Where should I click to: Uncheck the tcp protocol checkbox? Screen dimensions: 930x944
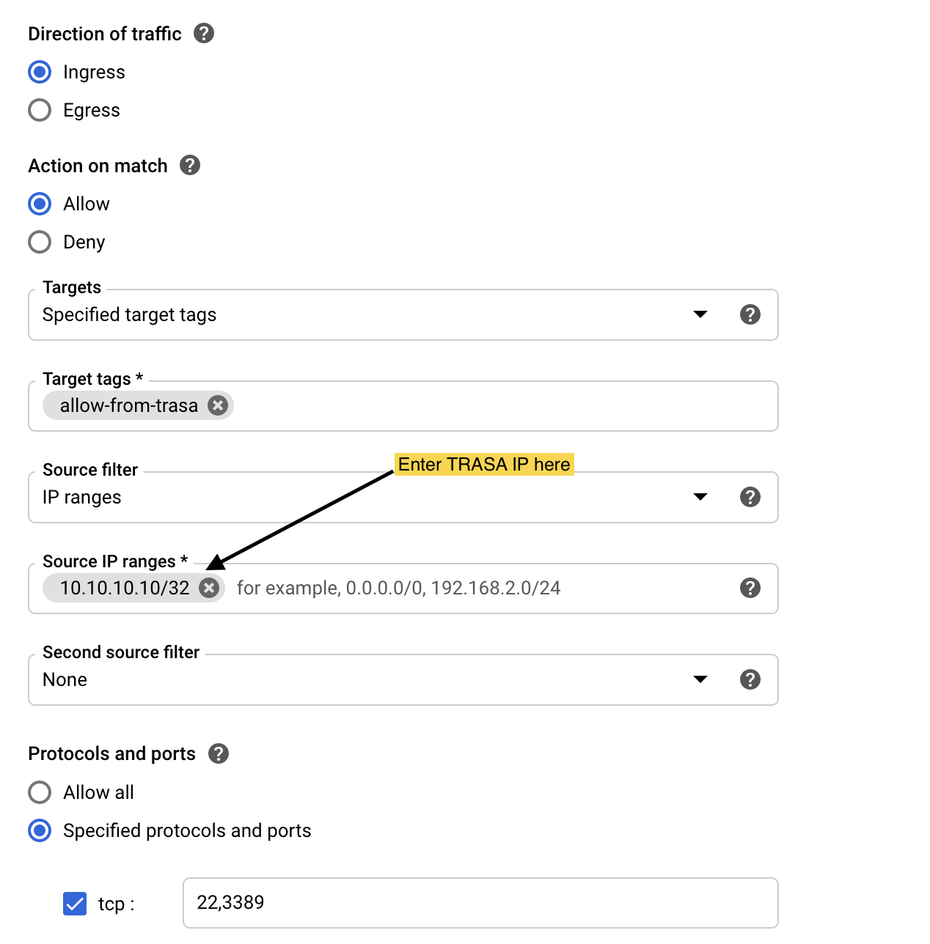74,904
